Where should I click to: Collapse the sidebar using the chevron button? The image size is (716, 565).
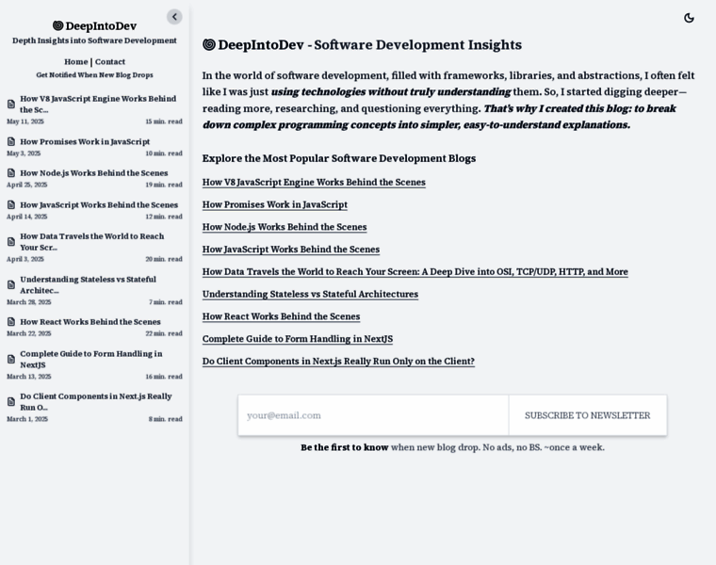click(174, 17)
